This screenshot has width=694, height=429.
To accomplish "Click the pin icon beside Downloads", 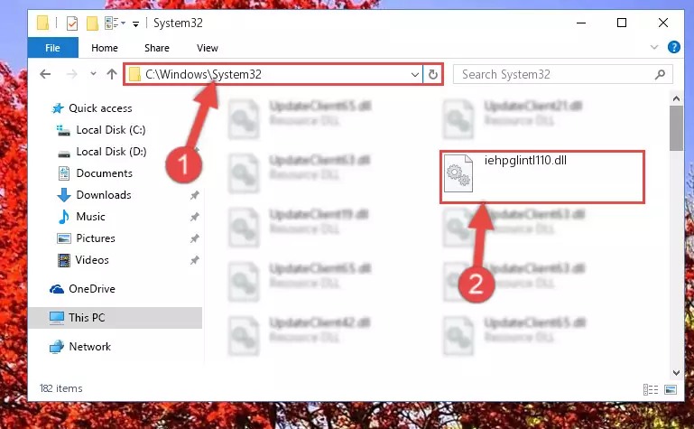I will (x=194, y=195).
